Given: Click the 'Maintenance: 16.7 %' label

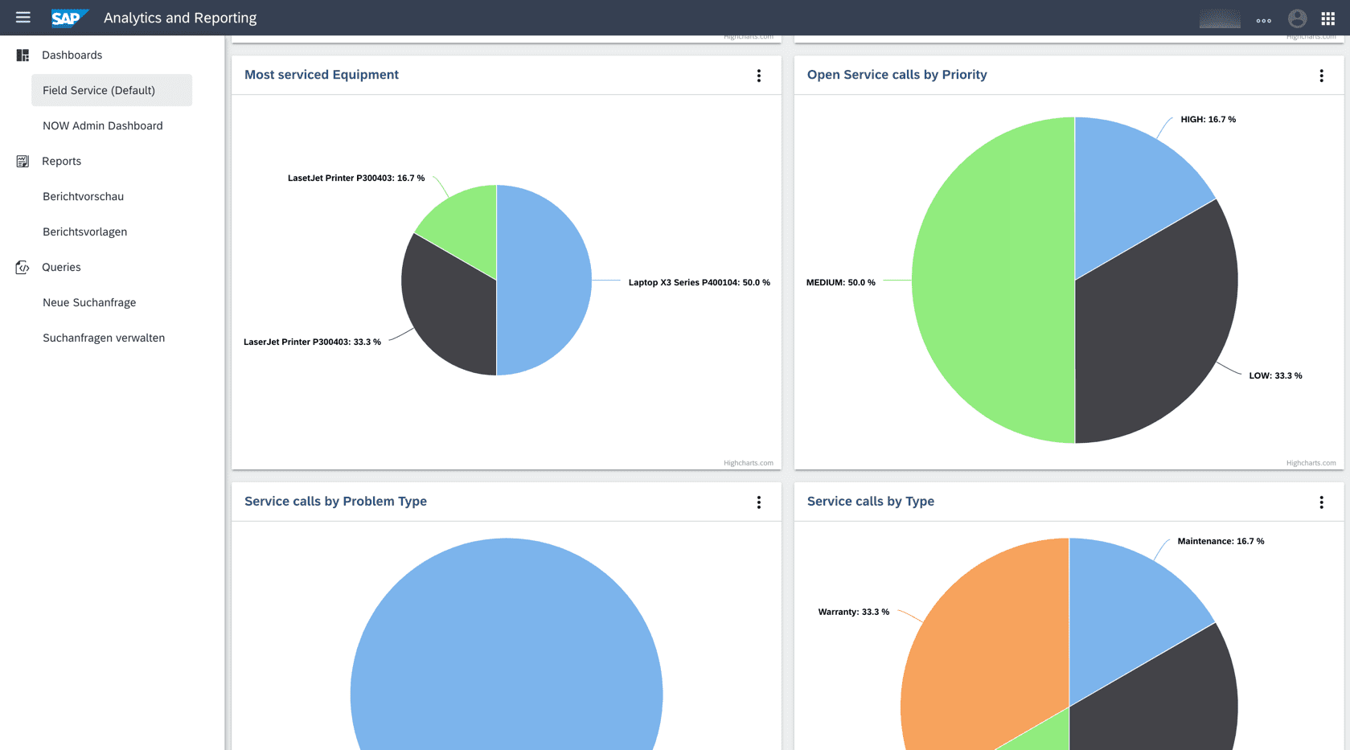Looking at the screenshot, I should pyautogui.click(x=1221, y=541).
